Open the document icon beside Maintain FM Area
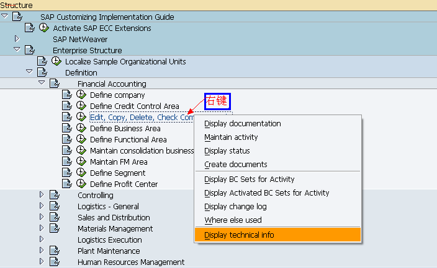 (67, 162)
